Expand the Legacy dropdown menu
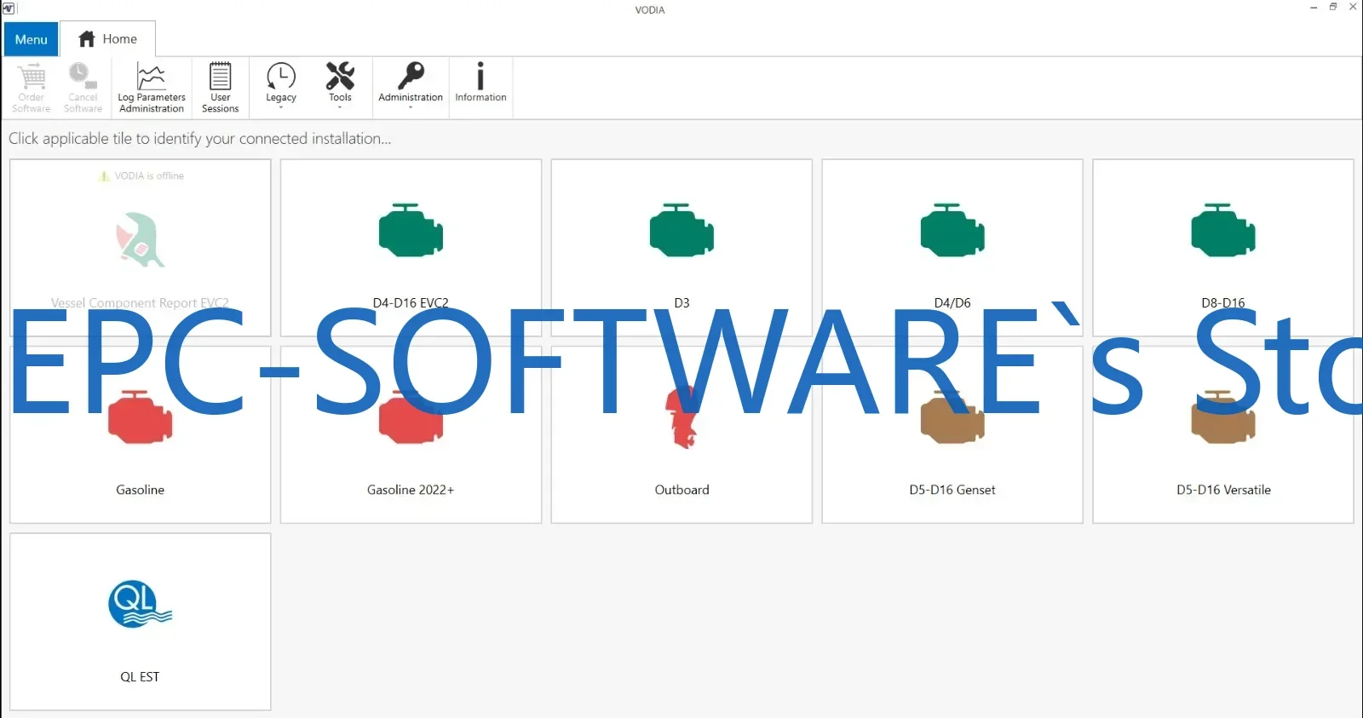This screenshot has width=1363, height=718. click(x=281, y=85)
